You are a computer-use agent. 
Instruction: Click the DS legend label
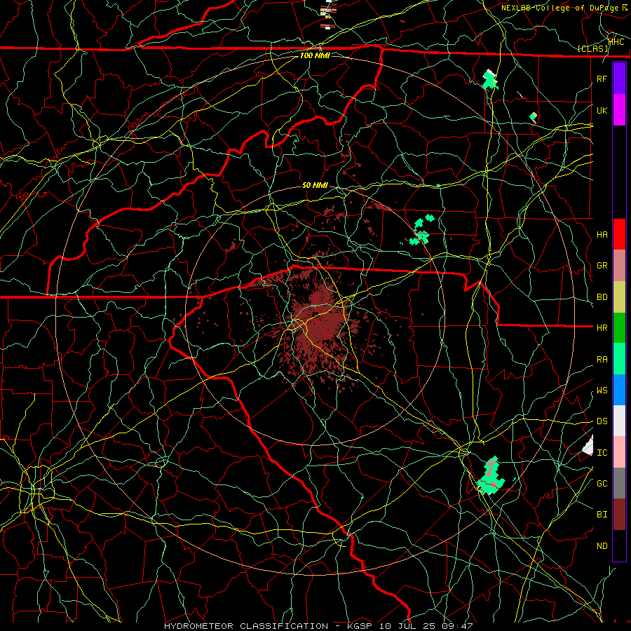[602, 421]
